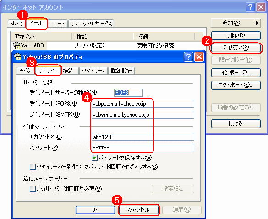Toggle パスワードを保存する checkbox
The height and width of the screenshot is (219, 268).
94,157
